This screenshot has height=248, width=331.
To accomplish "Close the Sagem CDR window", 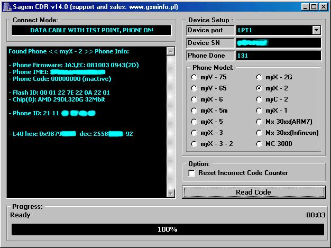I will [x=324, y=7].
